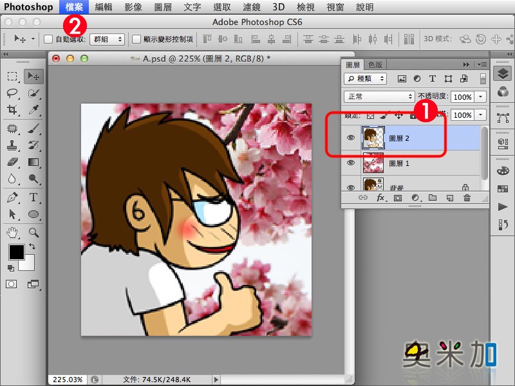
Task: Toggle Quick Mask mode
Action: pos(12,284)
